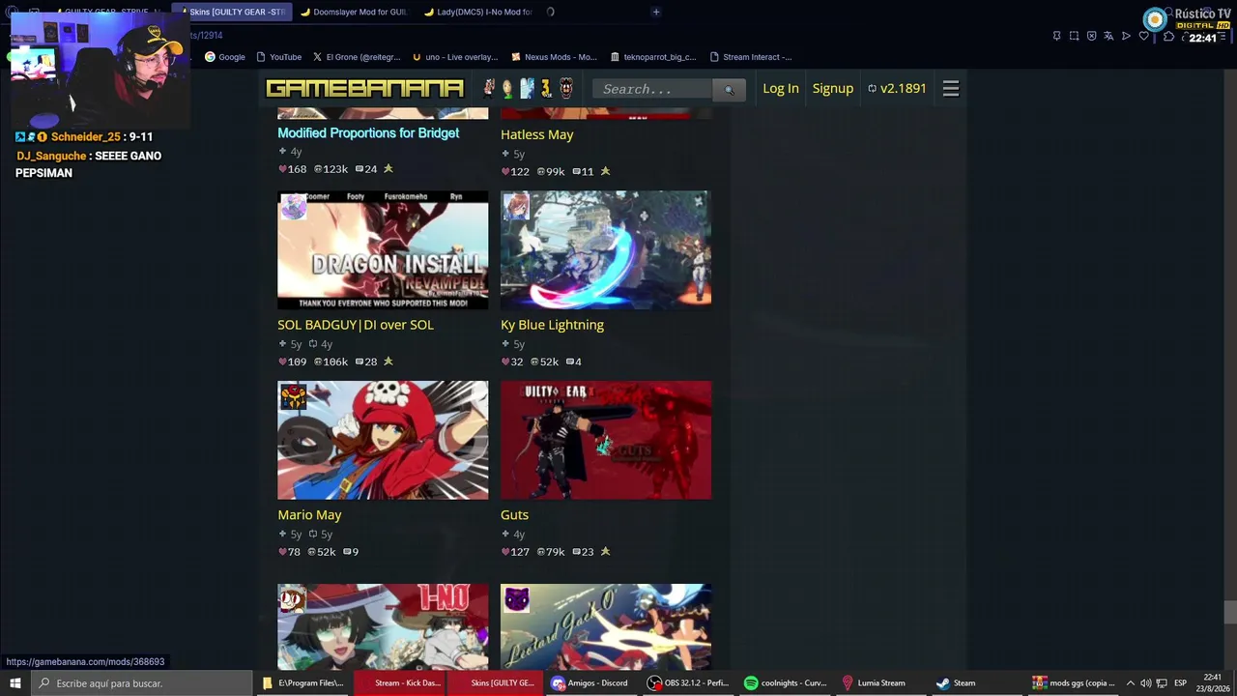Open Lumia Stream from the taskbar
This screenshot has height=696, width=1237.
coord(875,683)
